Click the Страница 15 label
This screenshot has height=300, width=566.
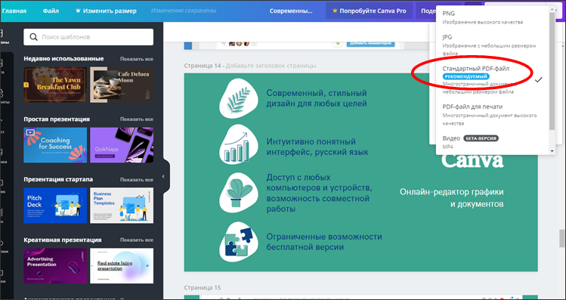click(203, 288)
